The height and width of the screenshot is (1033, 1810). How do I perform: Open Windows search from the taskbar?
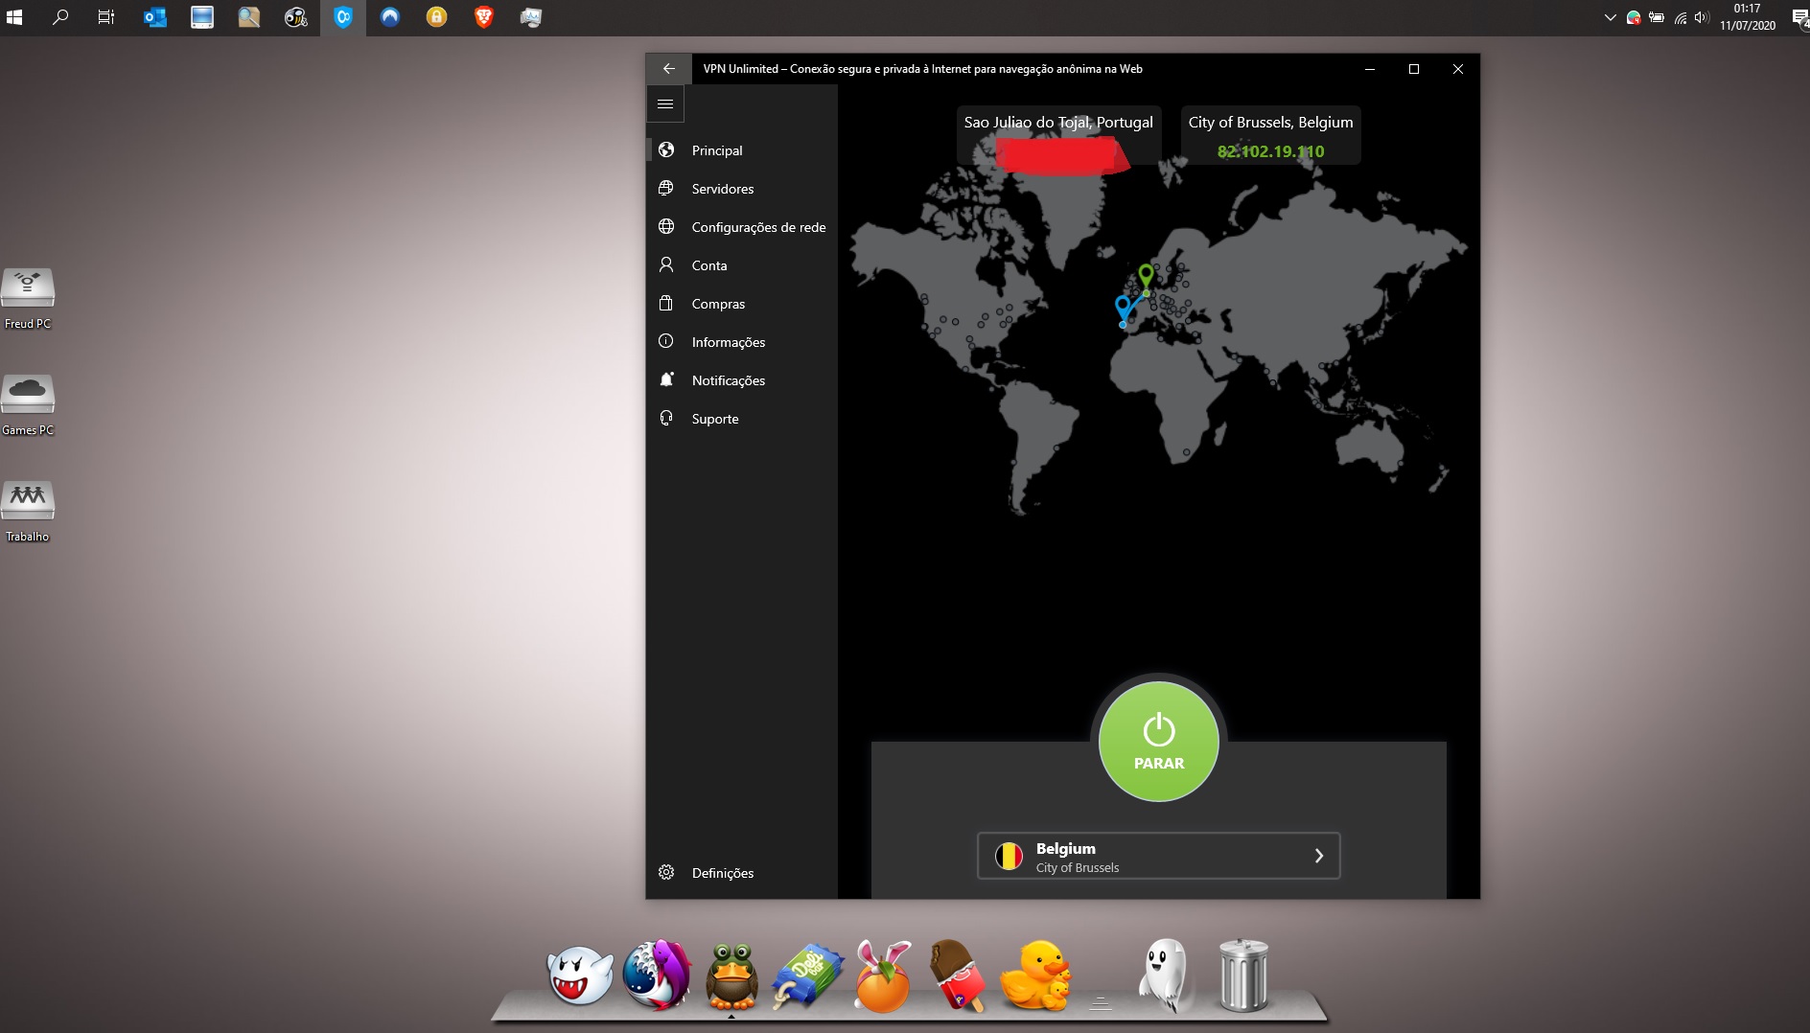[x=60, y=17]
